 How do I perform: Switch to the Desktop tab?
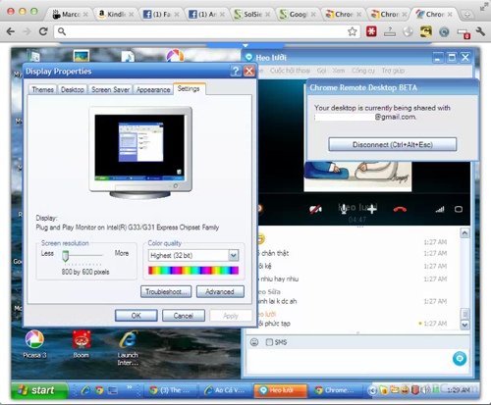tap(73, 89)
